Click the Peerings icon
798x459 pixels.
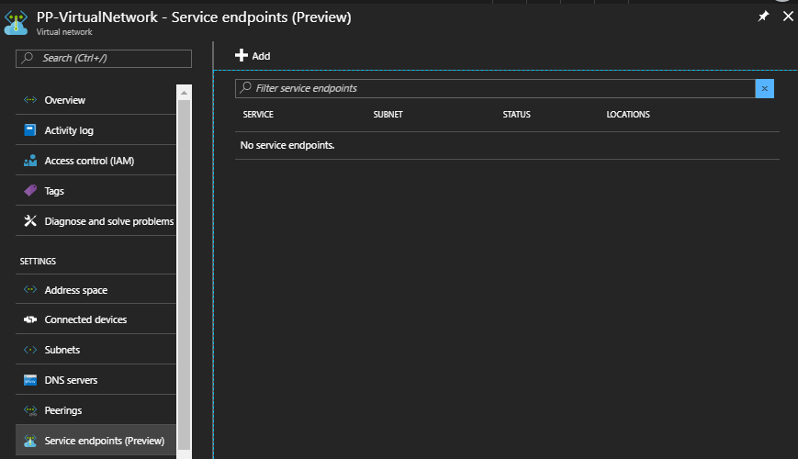point(30,410)
